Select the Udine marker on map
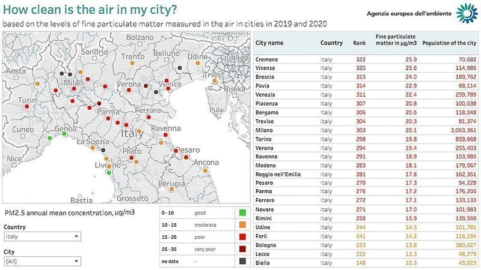This screenshot has width=481, height=270. pyautogui.click(x=198, y=63)
